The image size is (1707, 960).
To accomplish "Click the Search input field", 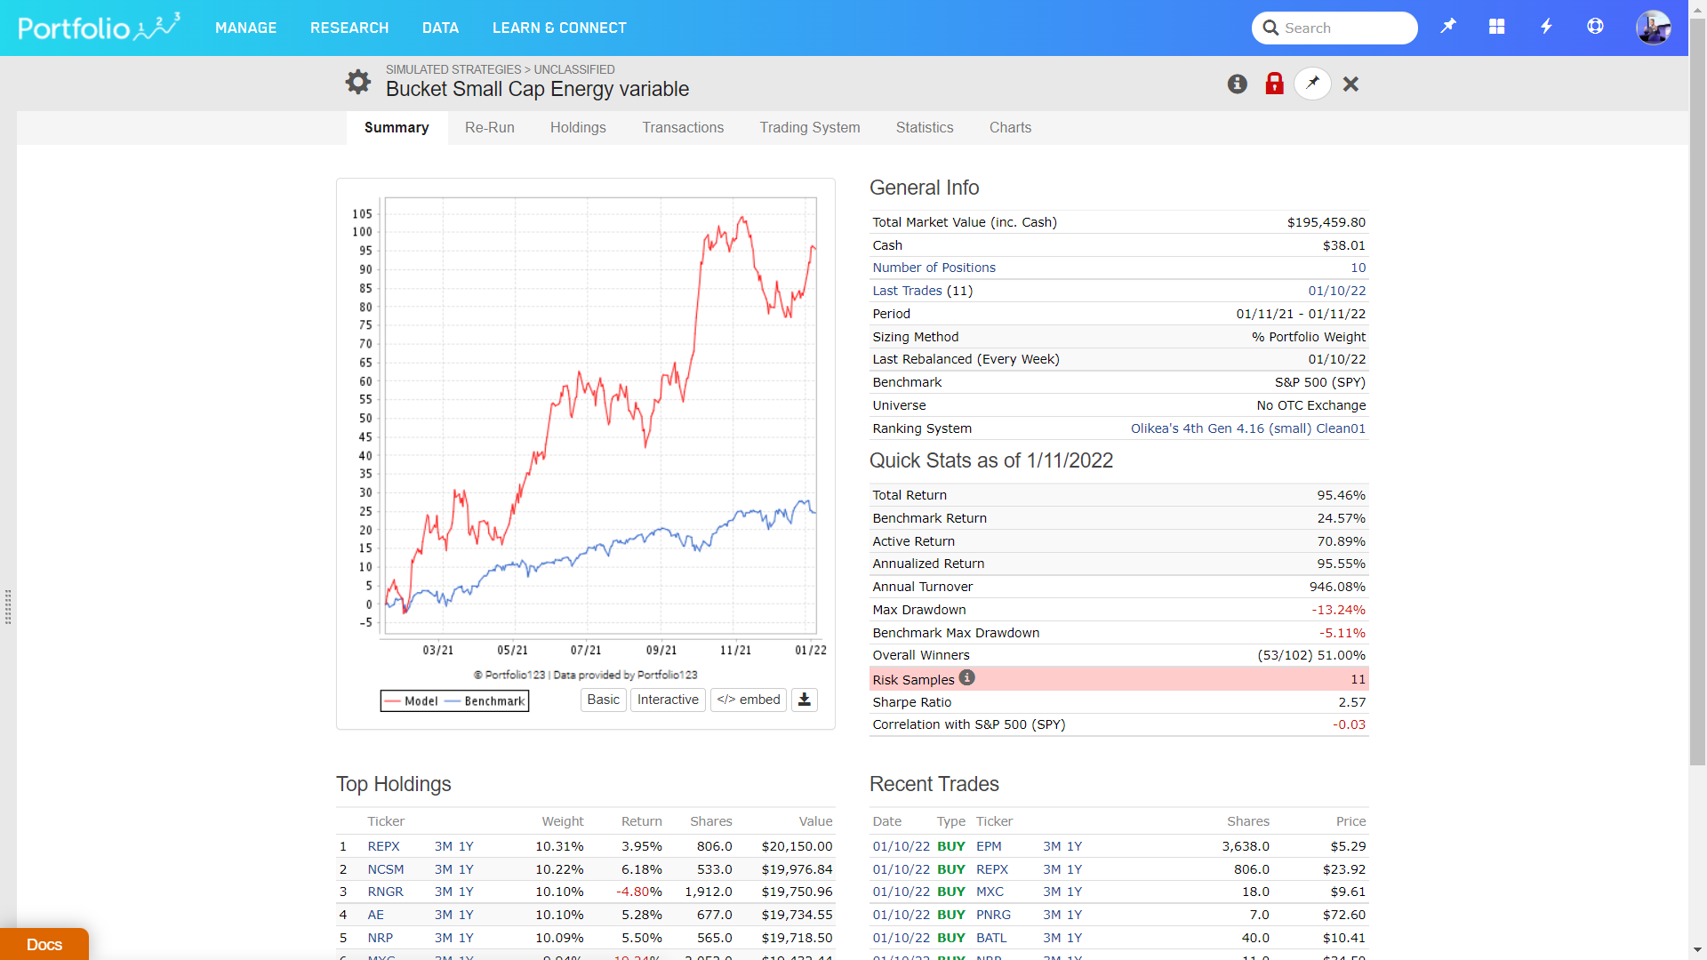I will [x=1342, y=28].
